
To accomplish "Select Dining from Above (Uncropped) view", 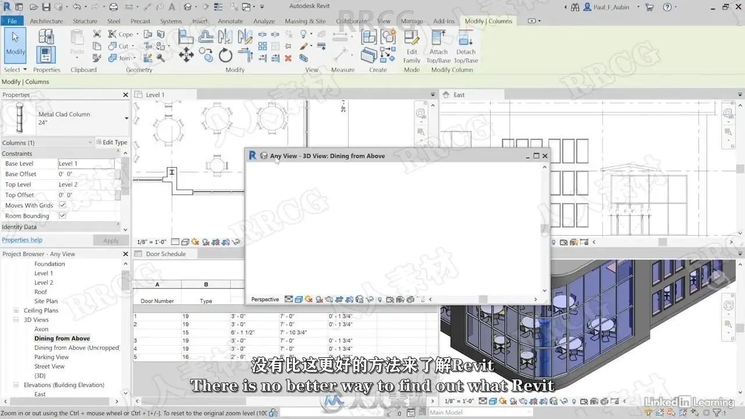I will (x=77, y=348).
